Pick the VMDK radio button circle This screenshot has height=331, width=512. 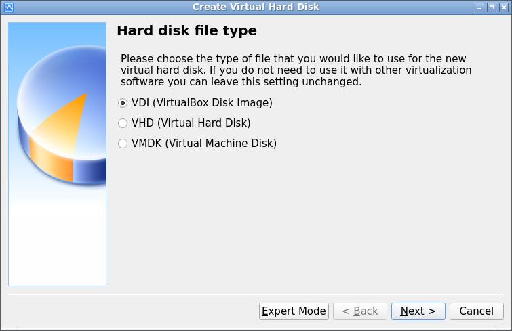tap(123, 144)
